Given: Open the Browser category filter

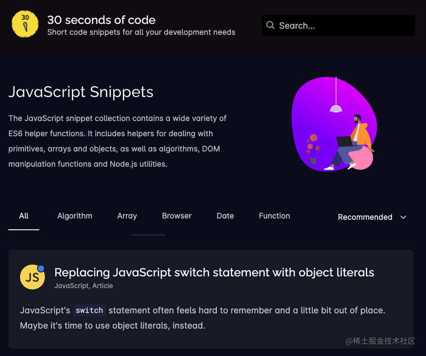Looking at the screenshot, I should tap(176, 216).
